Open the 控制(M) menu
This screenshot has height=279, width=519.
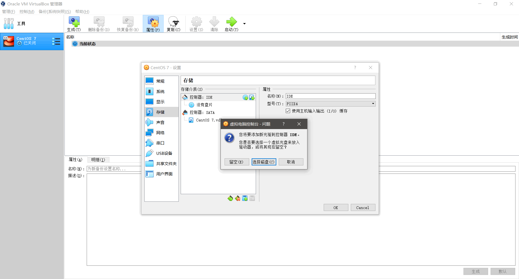[27, 11]
